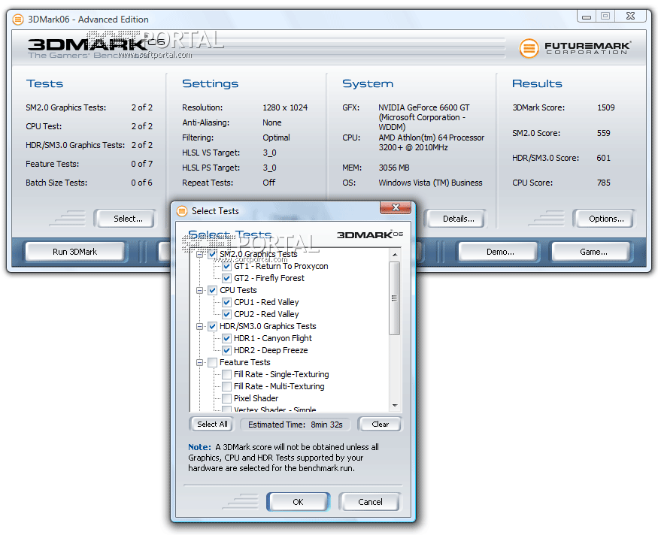Click the test list scrollbar thumb
The height and width of the screenshot is (535, 658).
[395, 298]
